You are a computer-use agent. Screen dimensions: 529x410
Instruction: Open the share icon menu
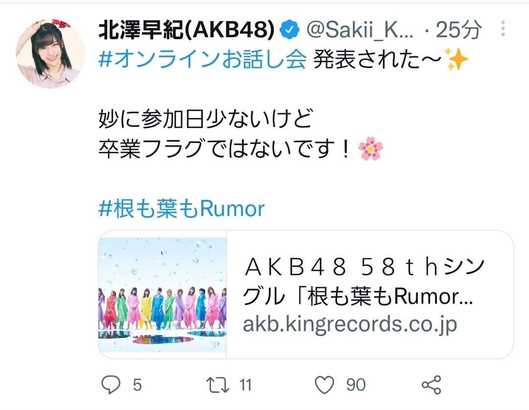point(432,385)
